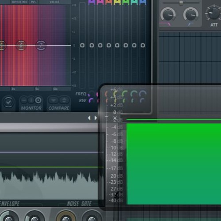
Task: Click the blue FREQ knob
Action: [x=143, y=94]
